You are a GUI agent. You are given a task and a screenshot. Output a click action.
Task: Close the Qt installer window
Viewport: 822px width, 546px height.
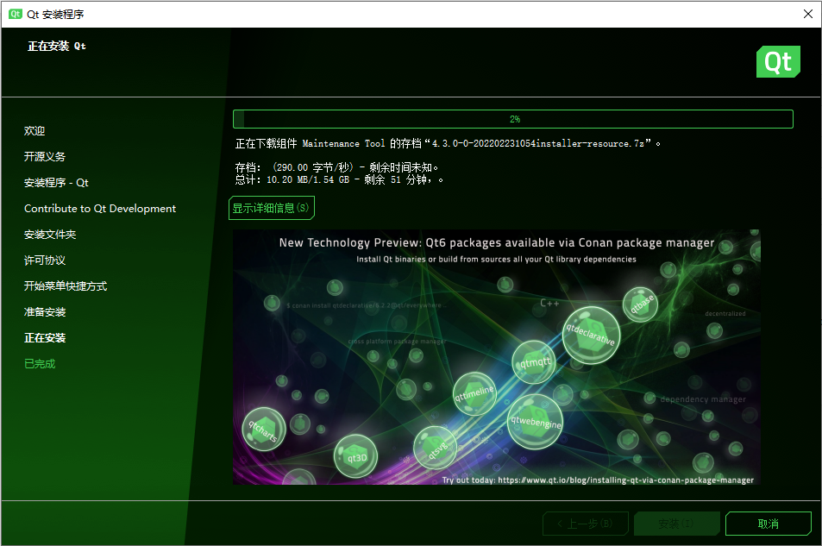pos(808,14)
